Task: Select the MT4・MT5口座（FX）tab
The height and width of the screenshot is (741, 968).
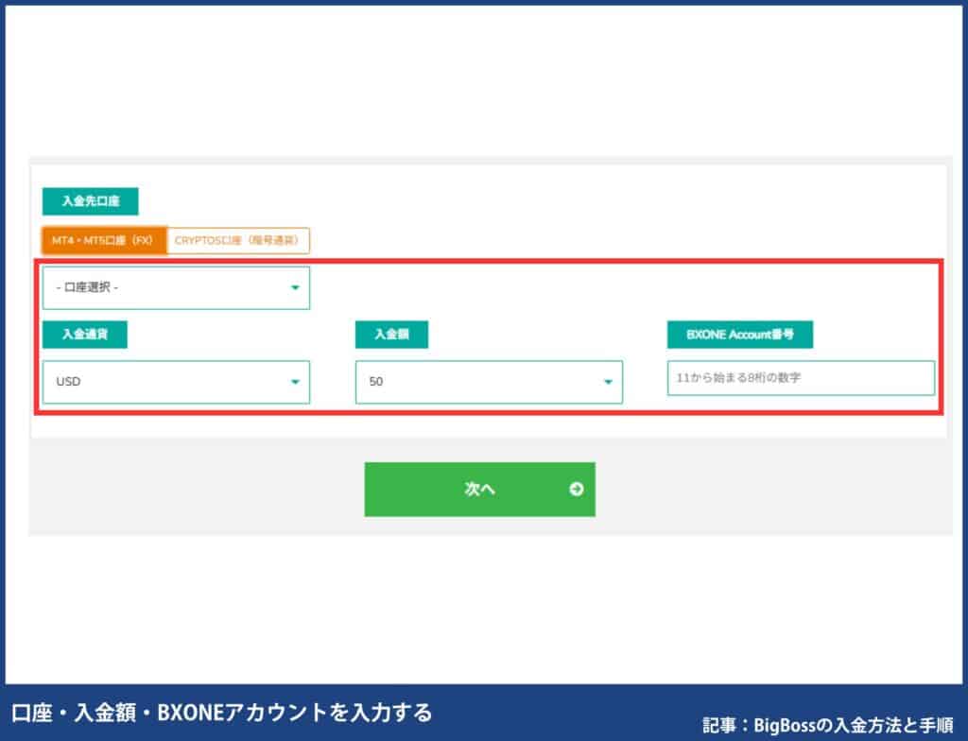Action: click(104, 241)
